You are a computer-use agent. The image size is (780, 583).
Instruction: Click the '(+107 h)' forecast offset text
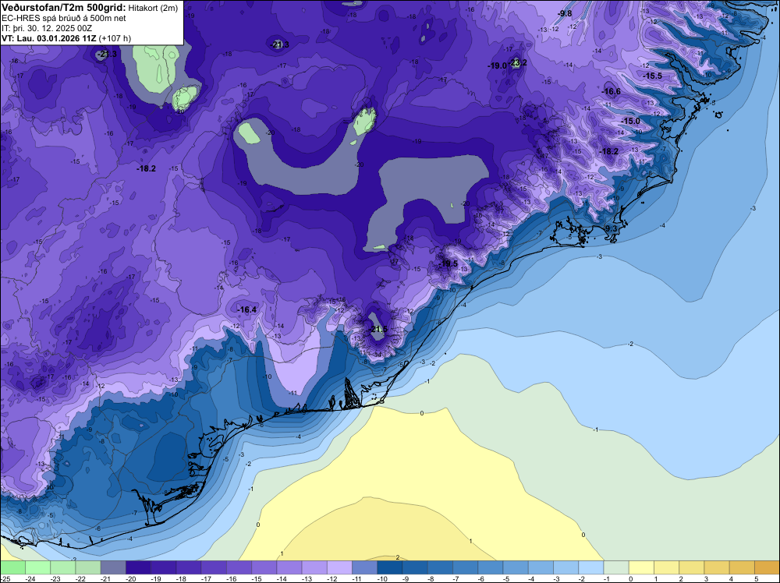pyautogui.click(x=115, y=38)
